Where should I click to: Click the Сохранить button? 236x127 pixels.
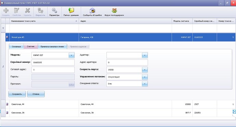[17, 94]
